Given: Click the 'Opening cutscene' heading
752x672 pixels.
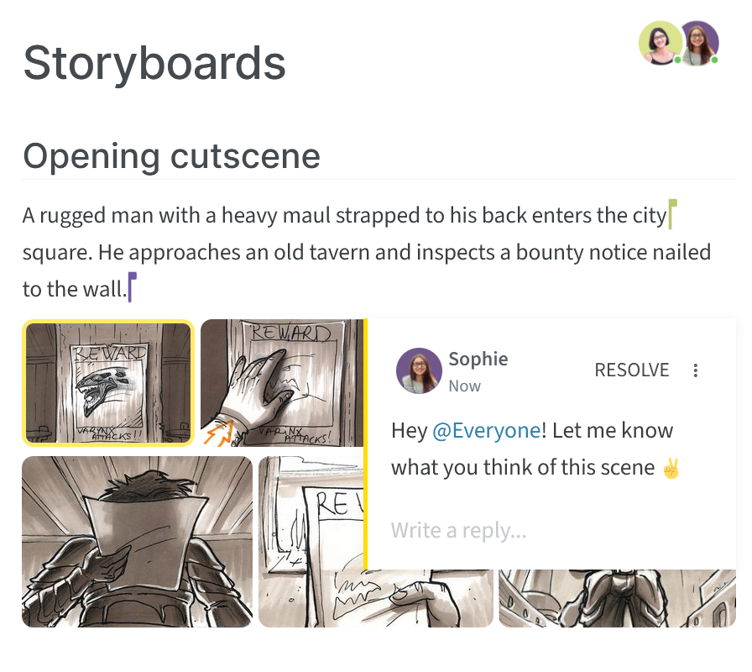Looking at the screenshot, I should (x=172, y=156).
